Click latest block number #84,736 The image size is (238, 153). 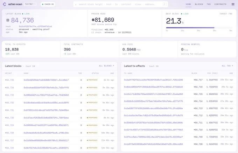(x=20, y=20)
